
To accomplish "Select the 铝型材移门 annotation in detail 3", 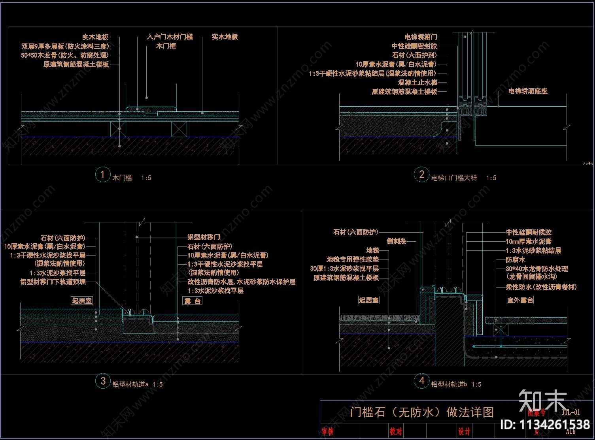I will (204, 237).
